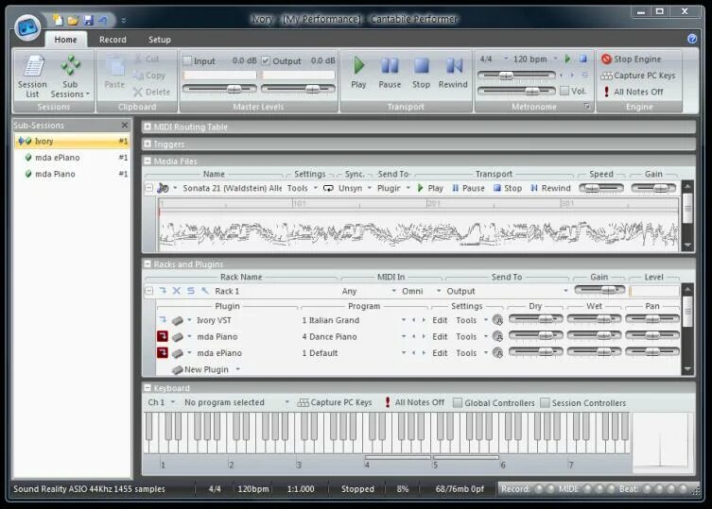Enable the Global Controllers checkbox
The image size is (712, 509).
tap(458, 403)
